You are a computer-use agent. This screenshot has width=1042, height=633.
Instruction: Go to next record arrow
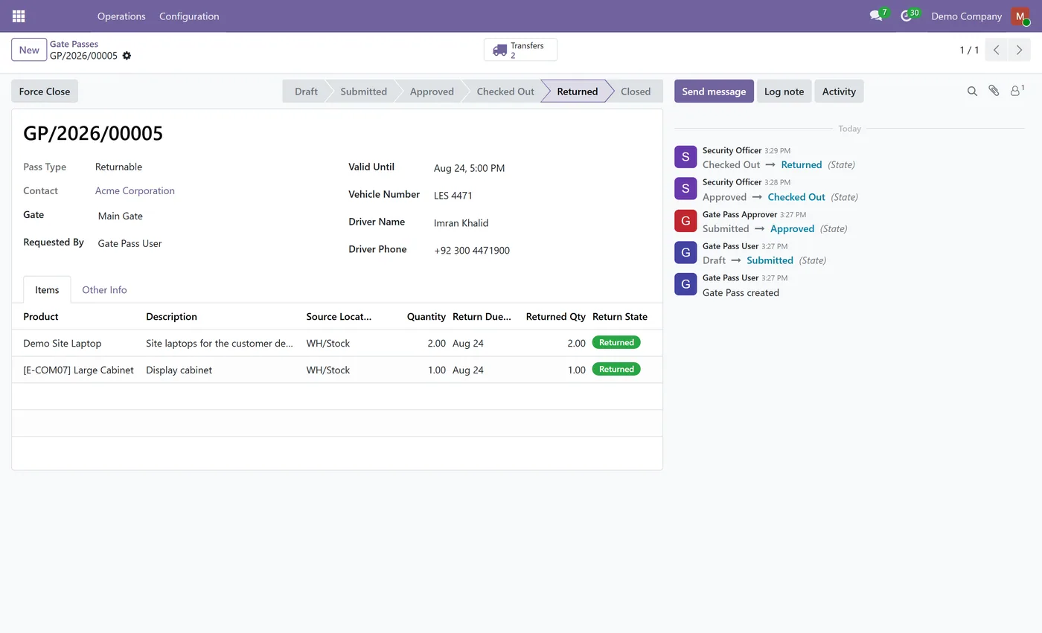pos(1020,50)
